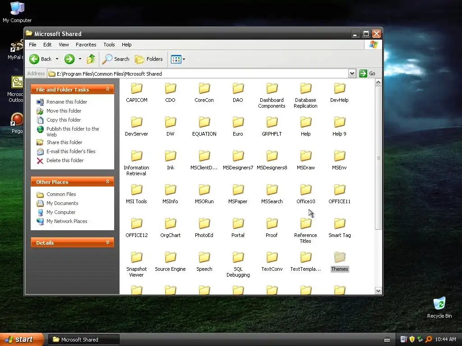Expand the Details panel

tap(107, 242)
